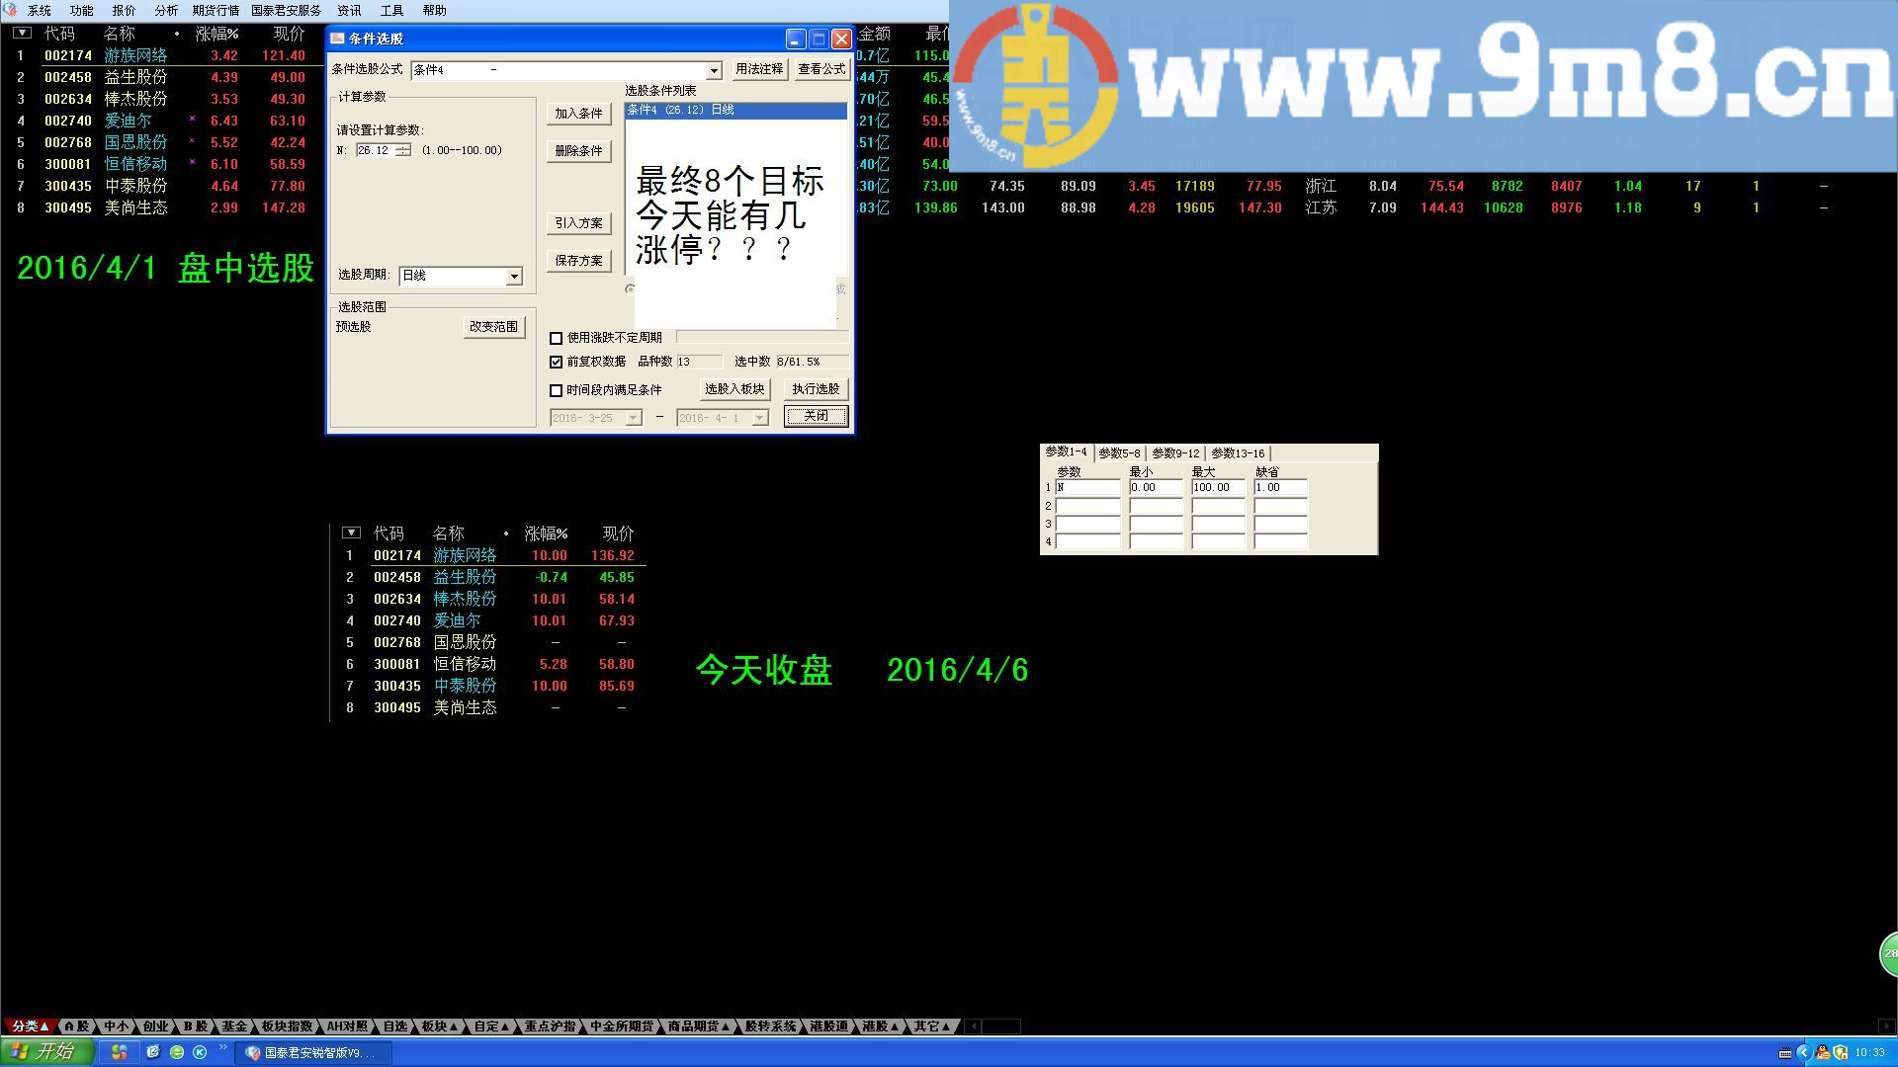Click 执行选股 button

tap(816, 389)
